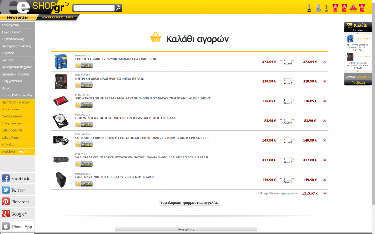Add CPU Intel Core i7 to Wishlist
Viewport: 375px width, 234px height.
click(84, 66)
